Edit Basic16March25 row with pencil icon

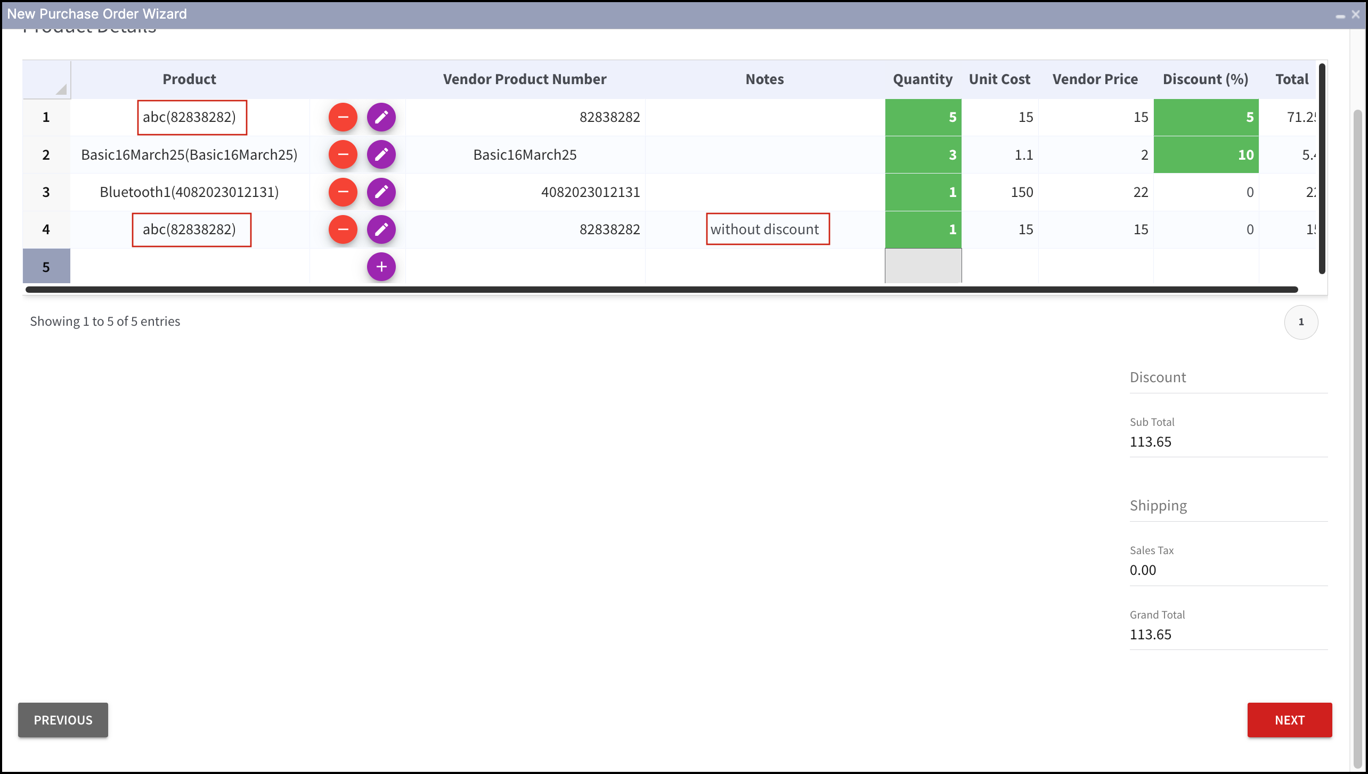coord(381,155)
